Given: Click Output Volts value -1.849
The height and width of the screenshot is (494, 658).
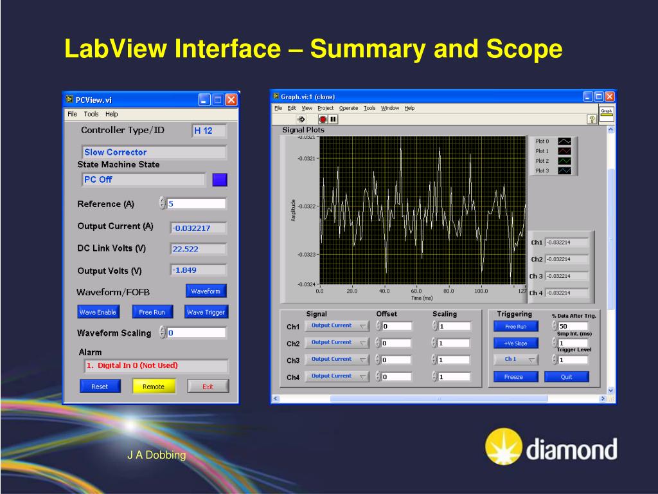Looking at the screenshot, I should tap(198, 270).
